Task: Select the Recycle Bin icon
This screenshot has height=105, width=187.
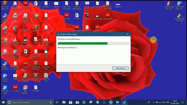Action: 5,52
